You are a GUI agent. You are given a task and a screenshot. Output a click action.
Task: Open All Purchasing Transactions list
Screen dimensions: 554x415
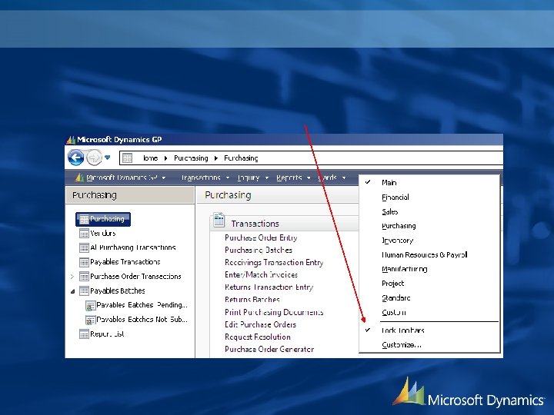click(133, 247)
